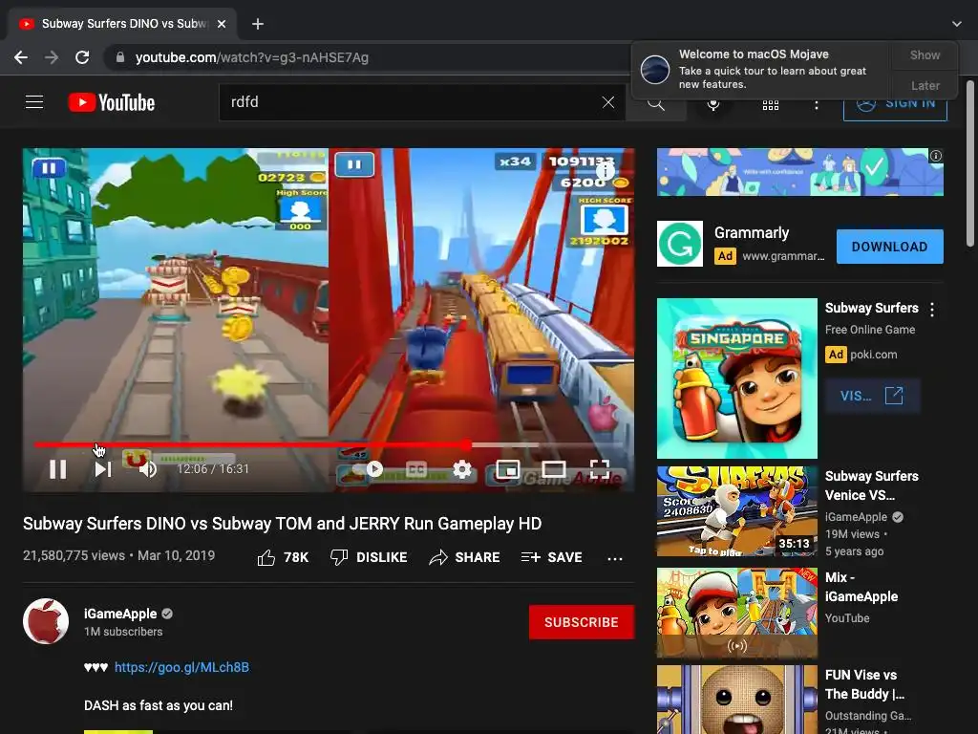Select the Subway Surfers DINO tab
Image resolution: width=978 pixels, height=734 pixels.
tap(122, 24)
